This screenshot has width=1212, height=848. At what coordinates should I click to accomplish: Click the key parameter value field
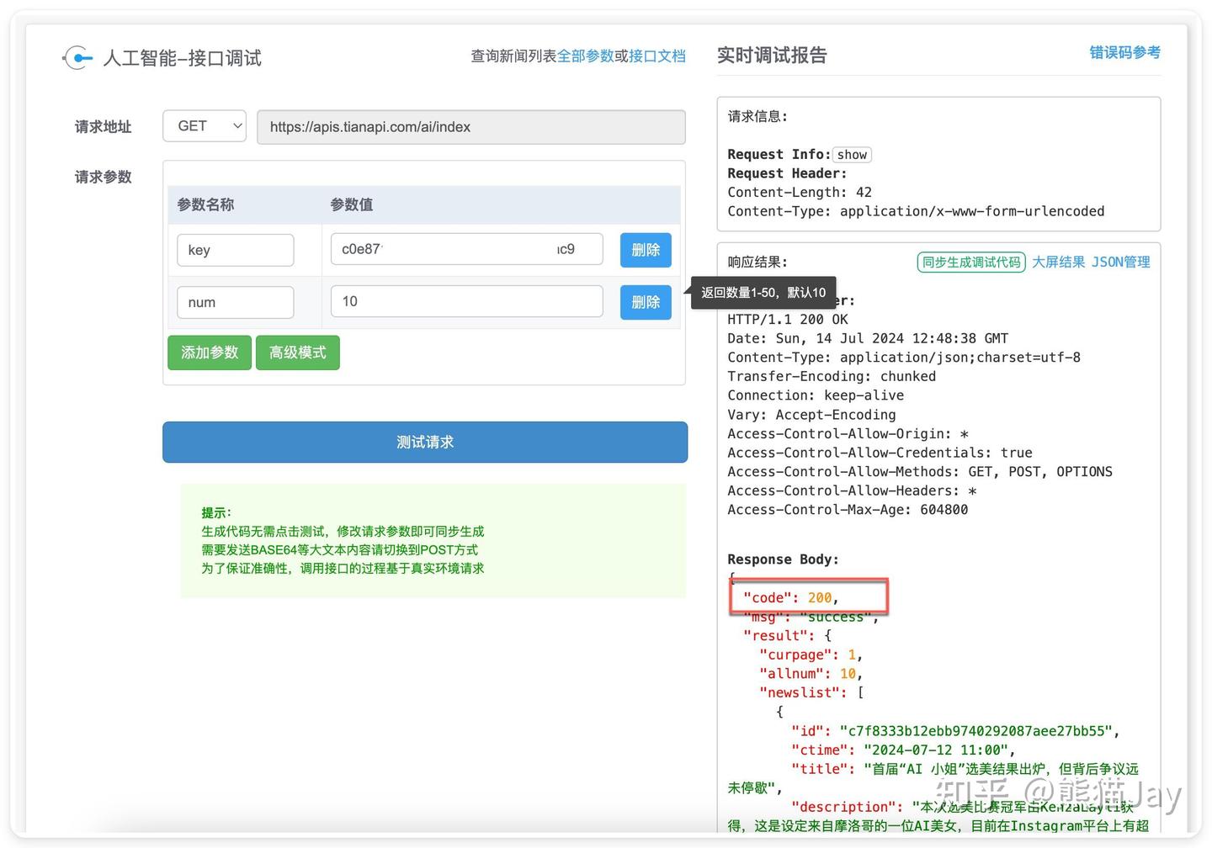click(x=467, y=249)
